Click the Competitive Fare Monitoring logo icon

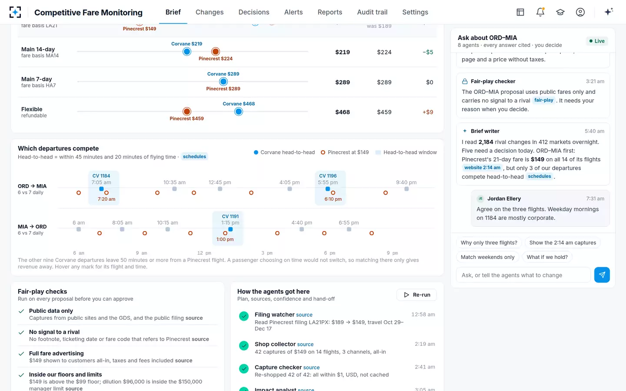click(x=15, y=12)
